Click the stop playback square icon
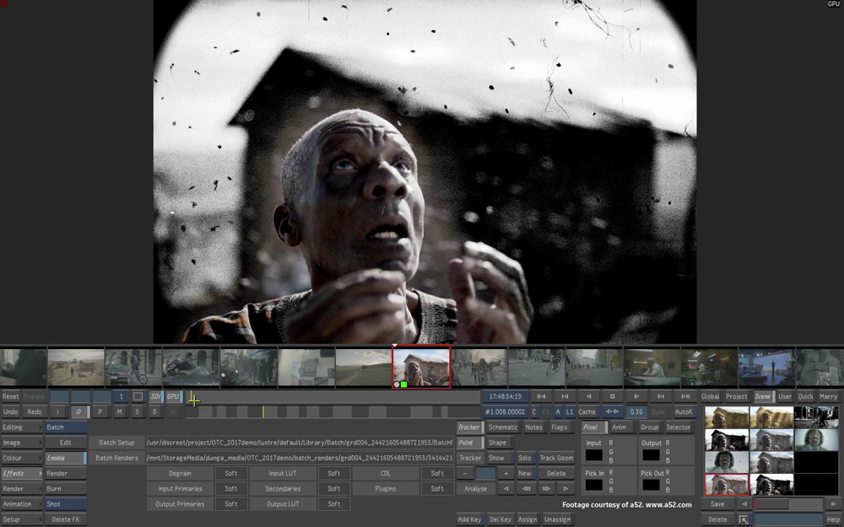 (613, 396)
